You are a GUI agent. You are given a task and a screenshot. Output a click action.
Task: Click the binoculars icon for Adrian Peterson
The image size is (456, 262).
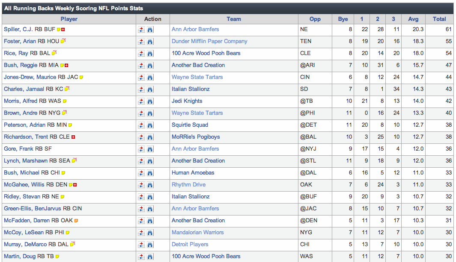pyautogui.click(x=150, y=125)
